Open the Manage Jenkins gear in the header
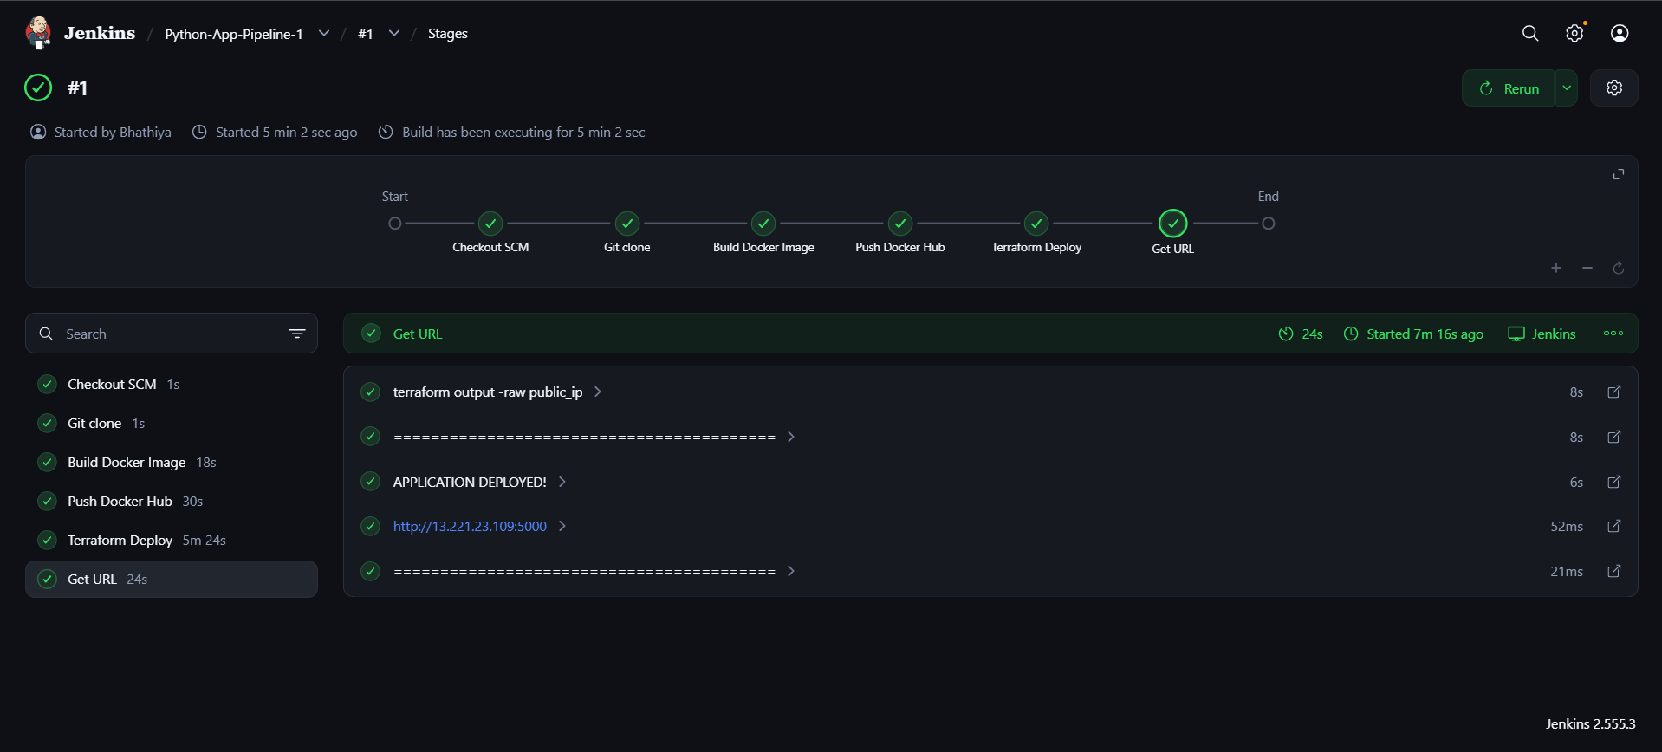The image size is (1662, 752). point(1574,33)
